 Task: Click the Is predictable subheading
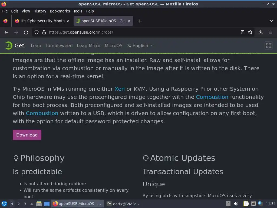(37, 171)
